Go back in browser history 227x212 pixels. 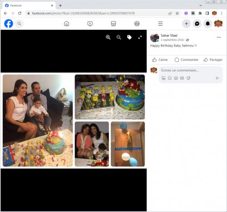click(x=5, y=13)
